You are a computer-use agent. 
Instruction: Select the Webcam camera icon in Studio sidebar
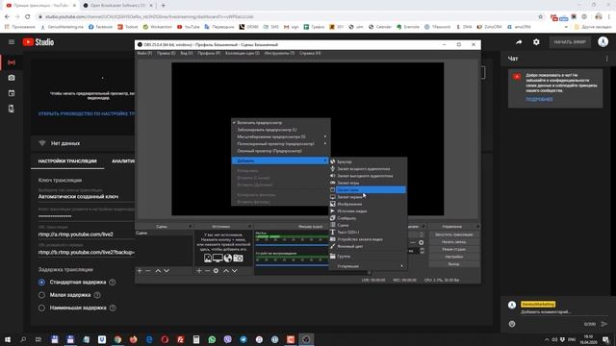pyautogui.click(x=12, y=78)
